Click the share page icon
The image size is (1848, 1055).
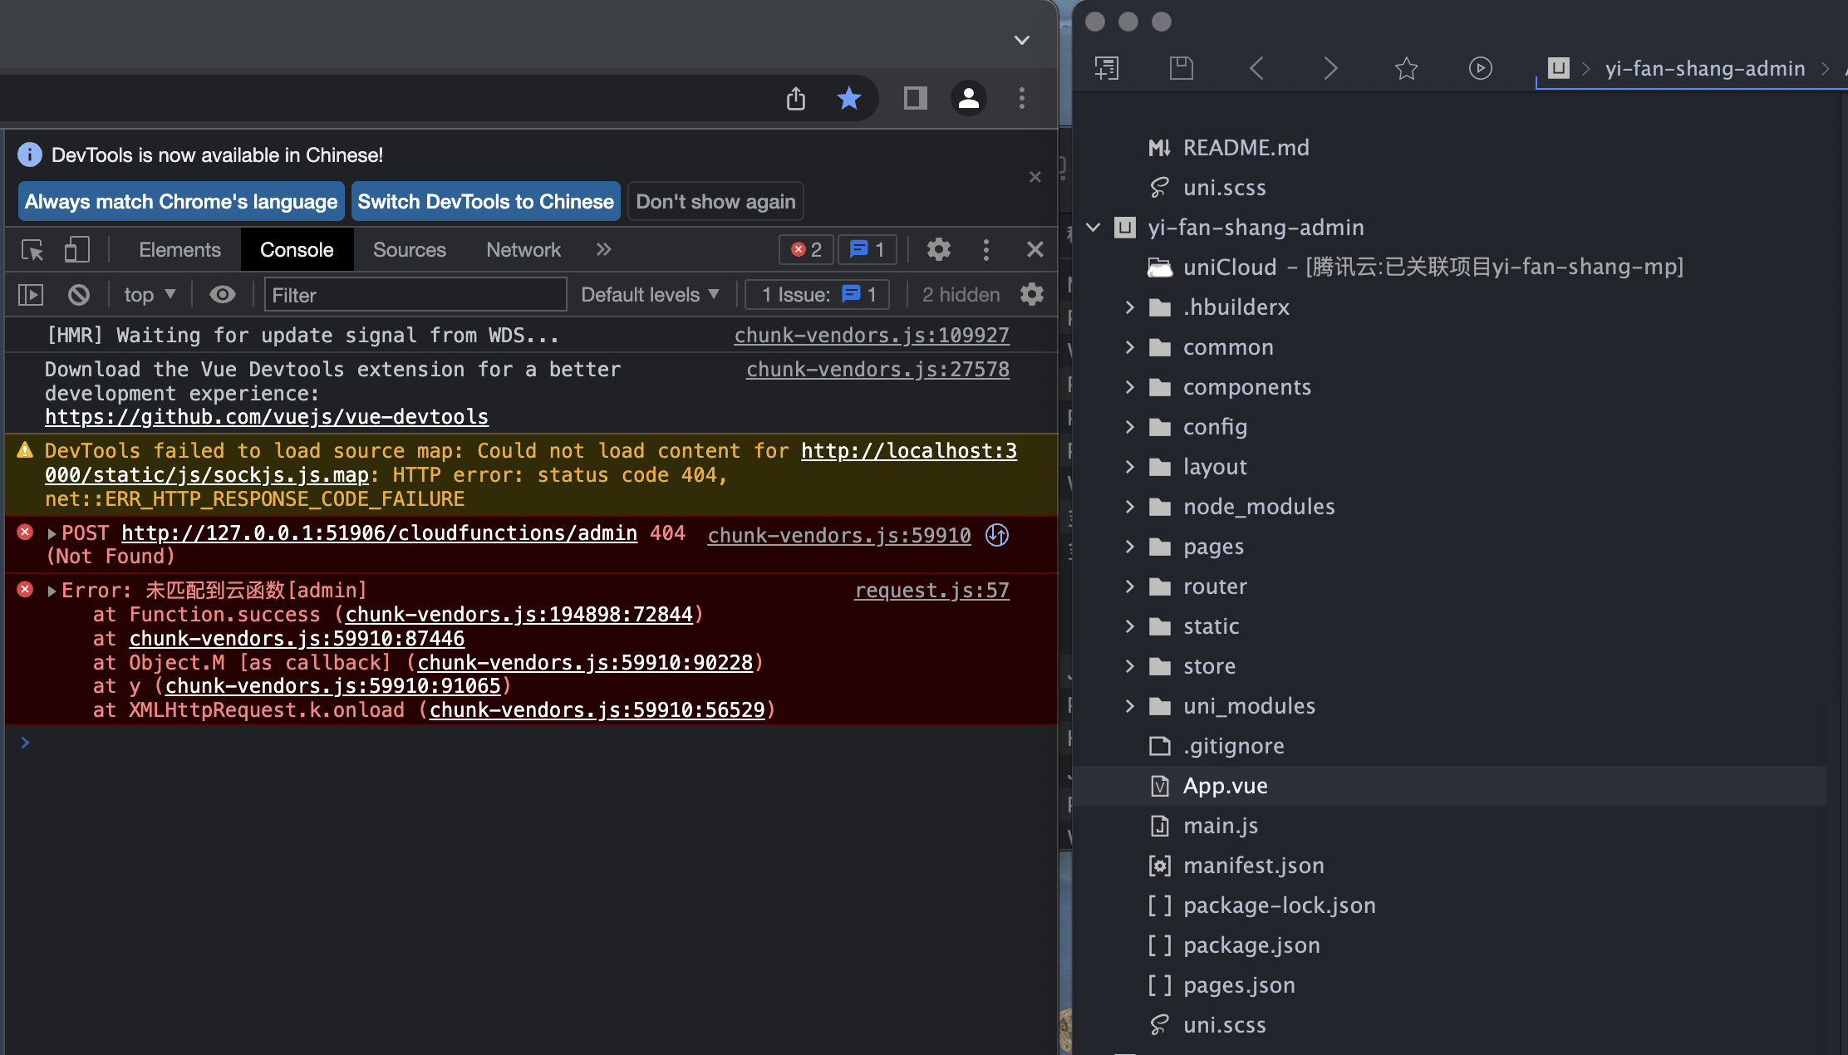point(796,99)
